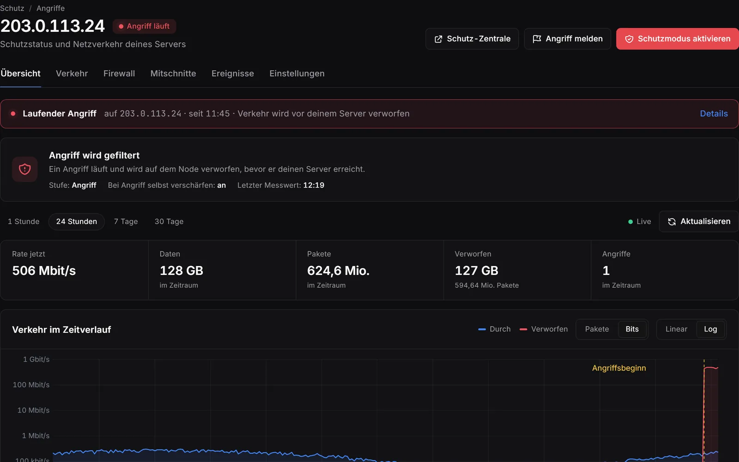Select the 7 Tage time range
Image resolution: width=739 pixels, height=462 pixels.
pyautogui.click(x=126, y=222)
